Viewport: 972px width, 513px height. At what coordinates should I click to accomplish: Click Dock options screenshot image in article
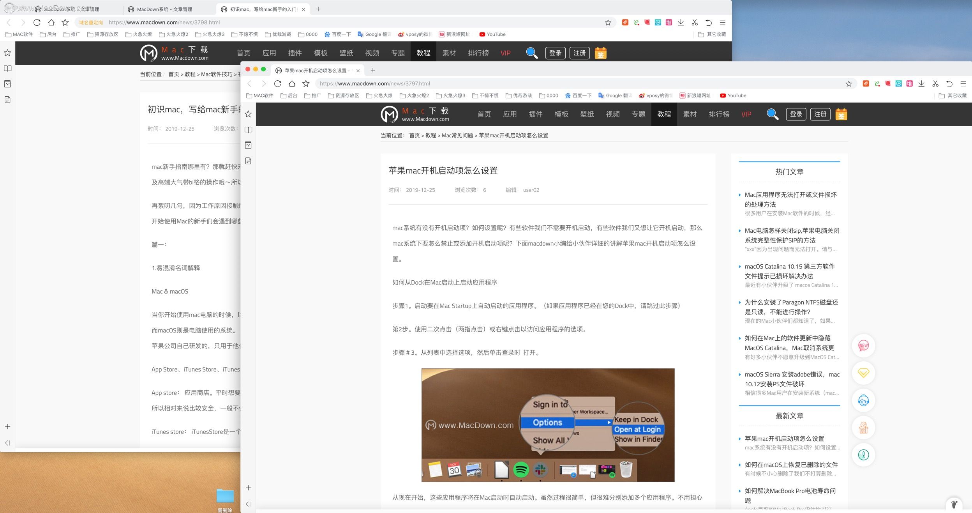coord(548,425)
